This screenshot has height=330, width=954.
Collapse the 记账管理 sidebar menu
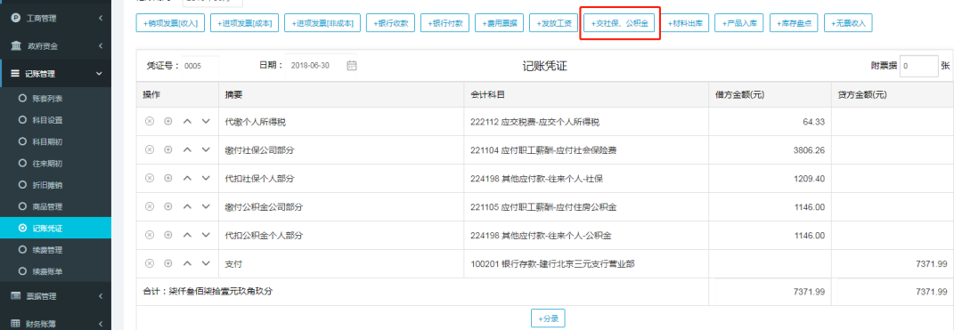(x=55, y=74)
